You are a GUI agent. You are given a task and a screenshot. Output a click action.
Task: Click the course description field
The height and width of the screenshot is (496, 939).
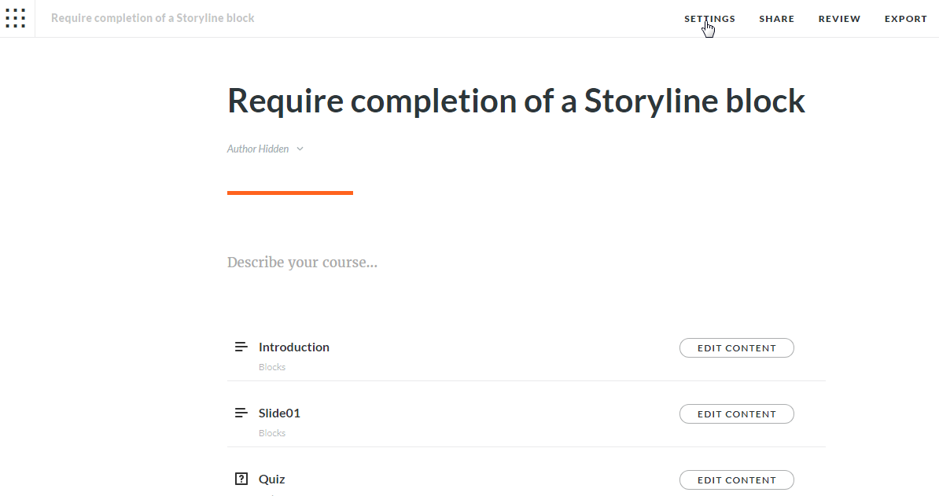click(303, 263)
